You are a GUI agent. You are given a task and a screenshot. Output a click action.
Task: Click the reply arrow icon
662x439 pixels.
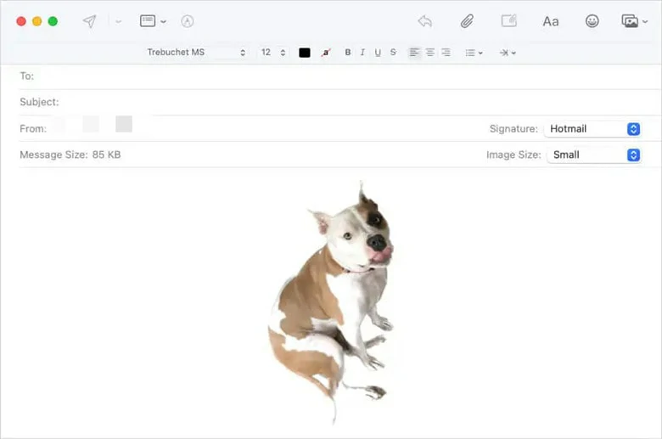pos(424,21)
